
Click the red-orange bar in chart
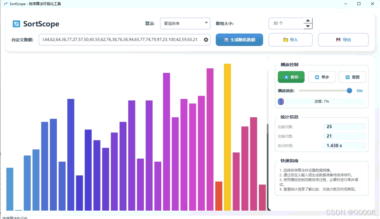pos(219,196)
